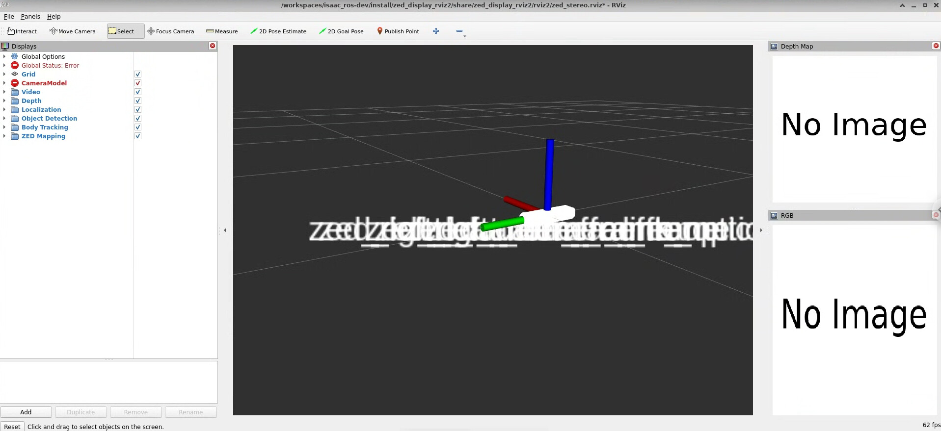Close the Depth Map panel
This screenshot has height=431, width=941.
936,46
